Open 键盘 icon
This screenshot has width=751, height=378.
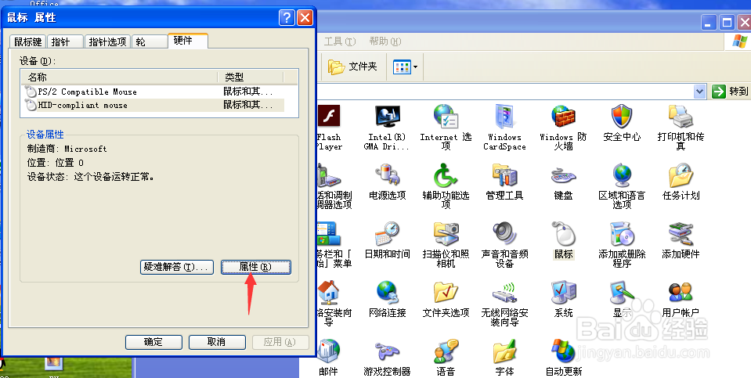tap(563, 175)
